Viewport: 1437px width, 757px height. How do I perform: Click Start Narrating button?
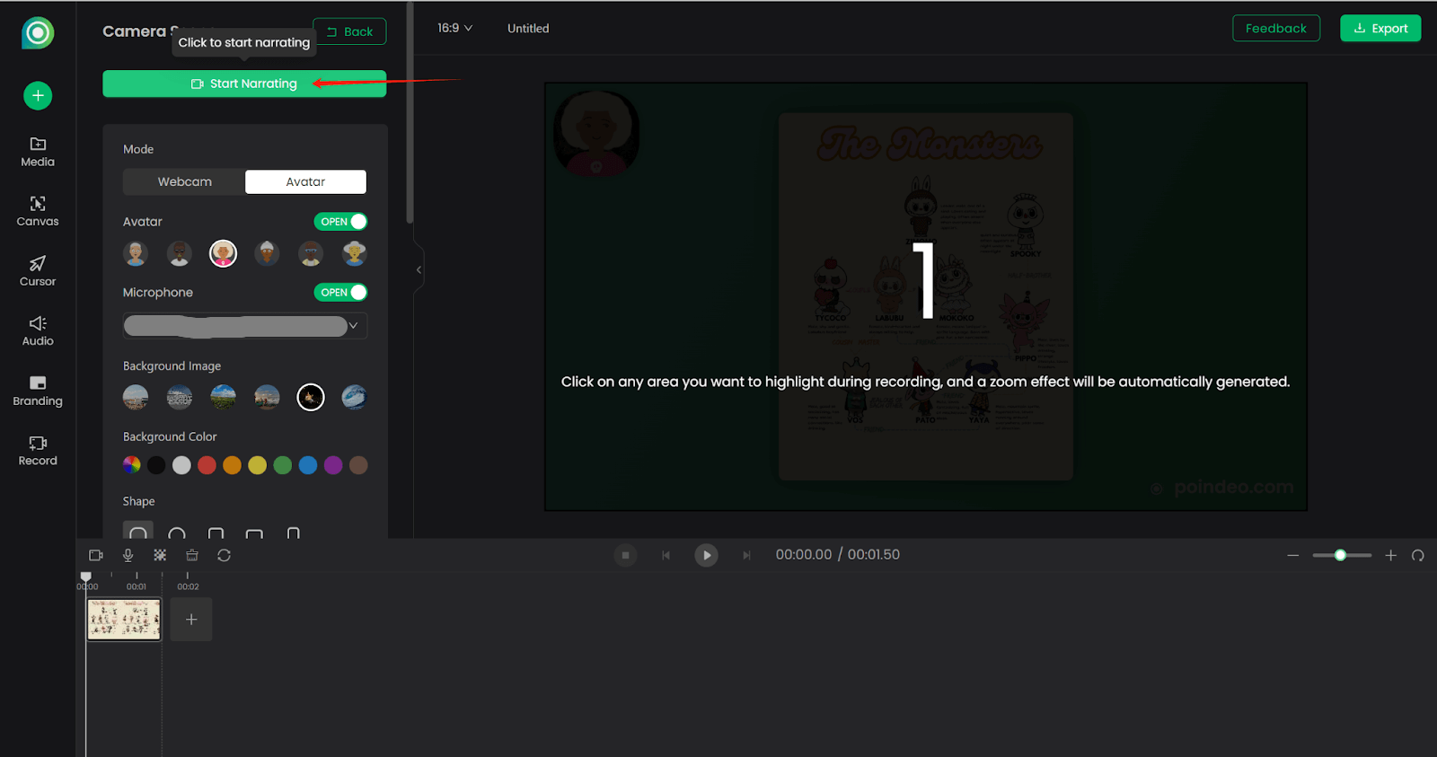[244, 84]
